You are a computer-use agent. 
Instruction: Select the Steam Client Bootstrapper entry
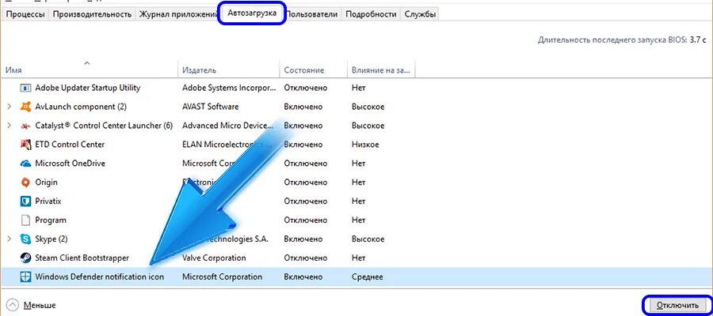(82, 258)
